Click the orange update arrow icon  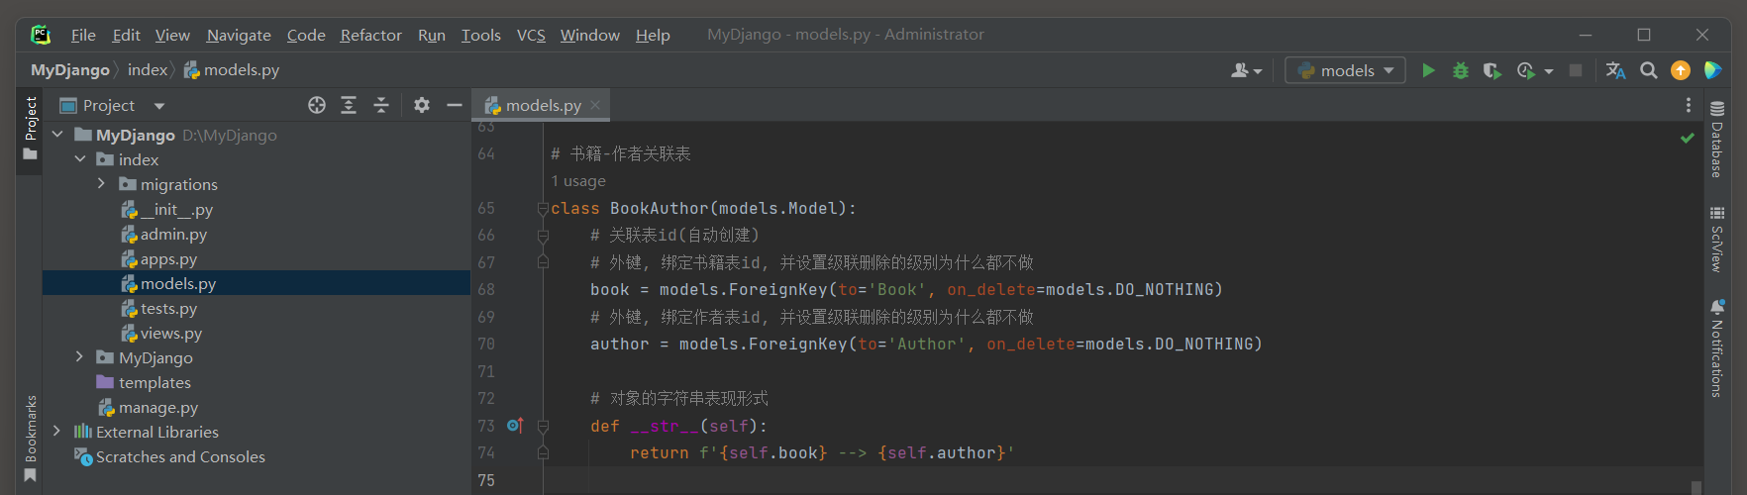click(1681, 70)
